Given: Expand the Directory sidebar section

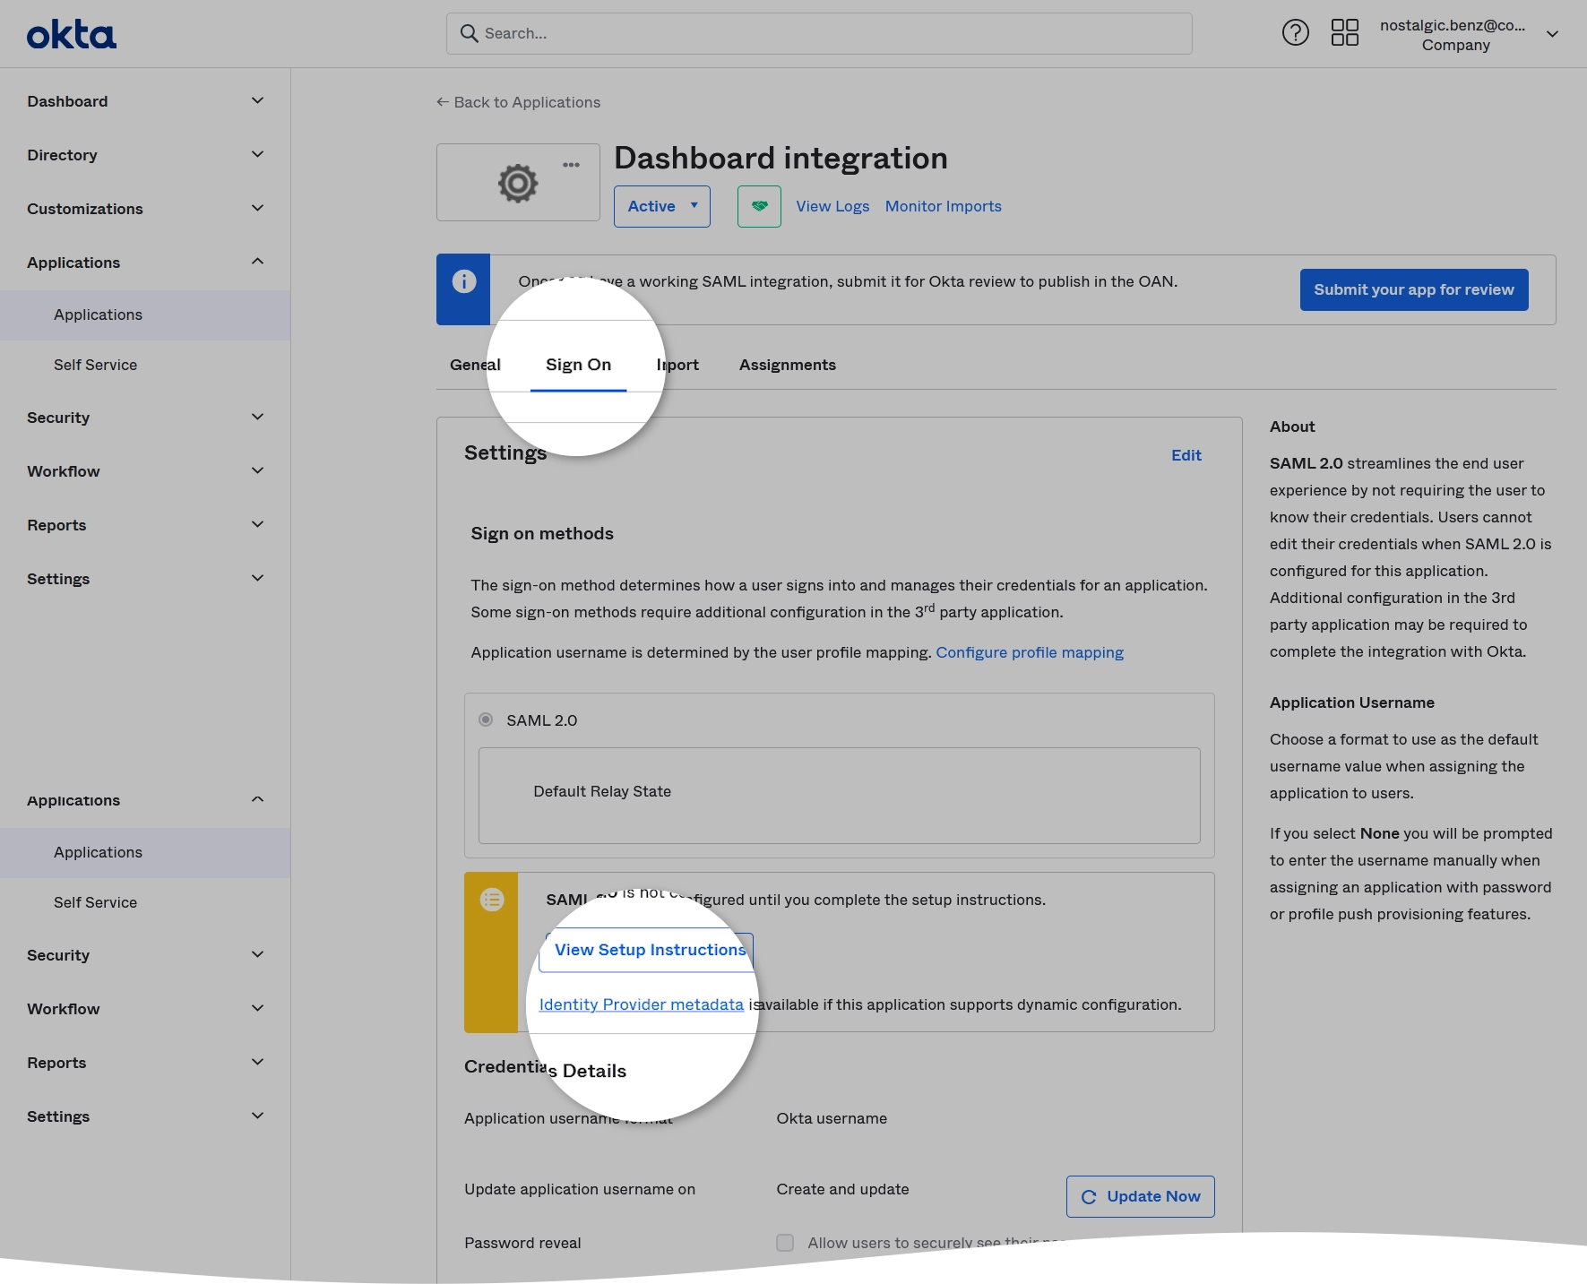Looking at the screenshot, I should click(145, 155).
